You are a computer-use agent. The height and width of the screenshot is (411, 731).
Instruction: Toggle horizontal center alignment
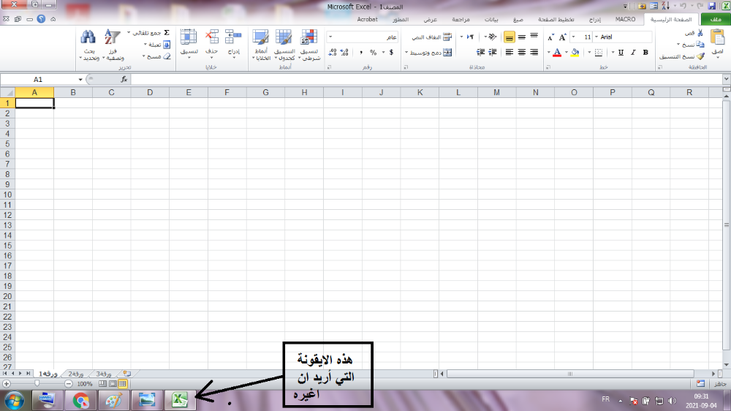(522, 52)
